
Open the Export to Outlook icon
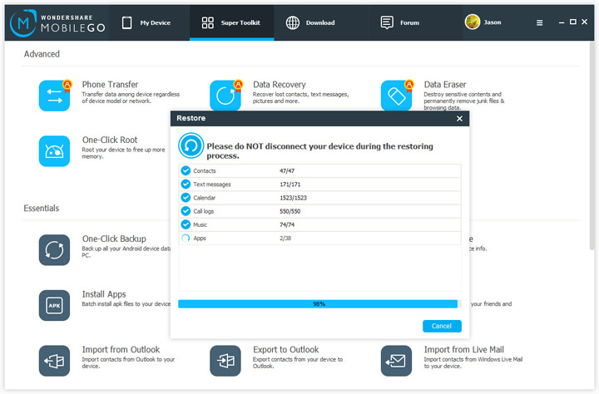pyautogui.click(x=225, y=361)
